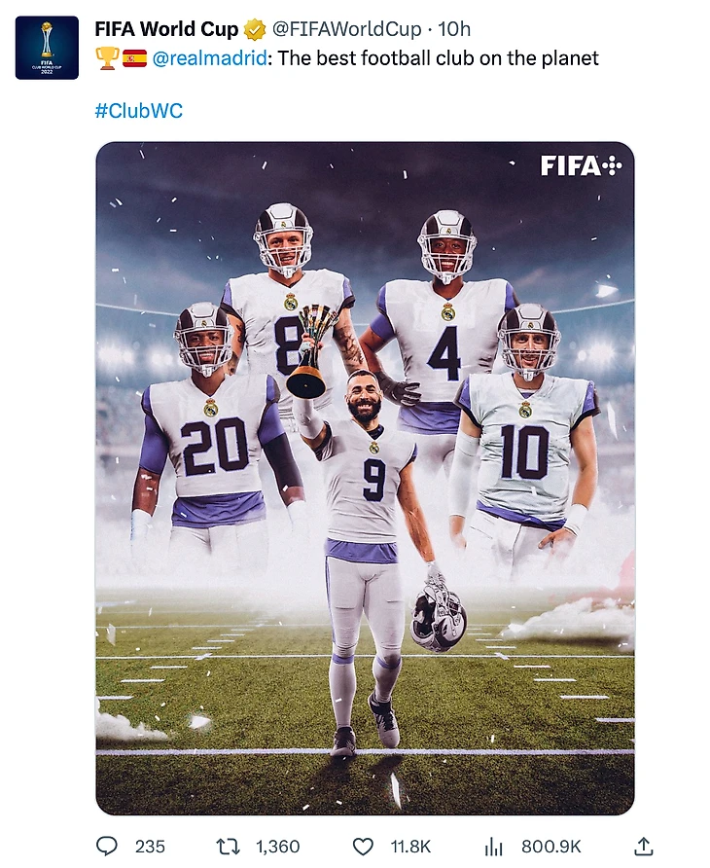Click the gold verified badge
The height and width of the screenshot is (868, 710).
pos(255,29)
